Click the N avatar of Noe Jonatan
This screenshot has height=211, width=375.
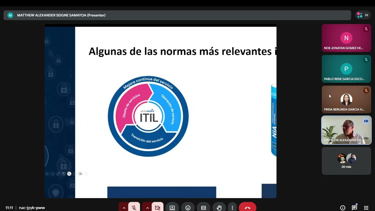pyautogui.click(x=346, y=38)
